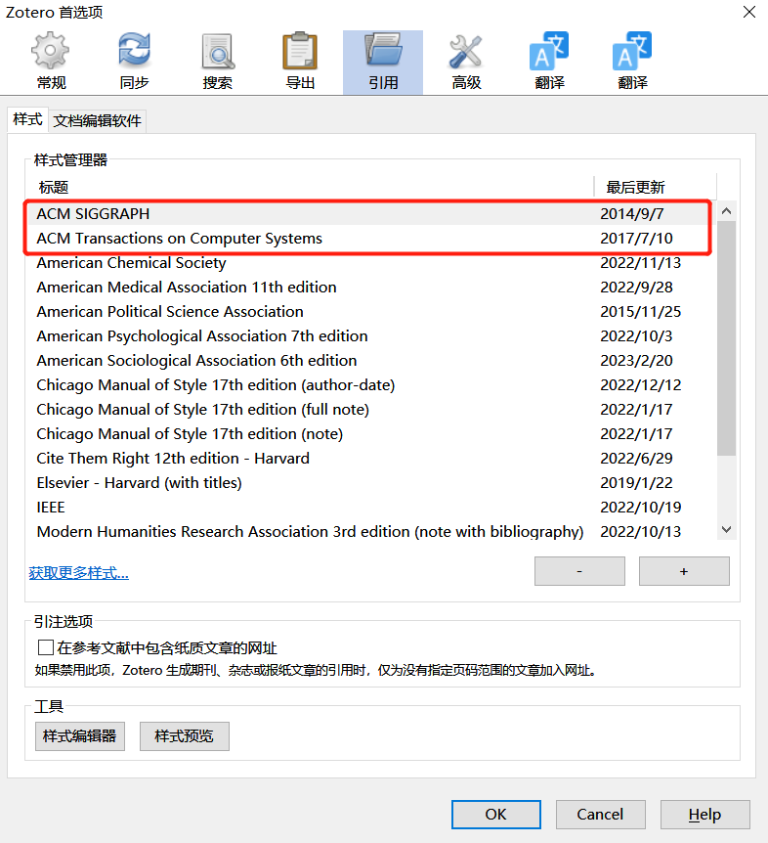Click the scroll up arrow of style list
The height and width of the screenshot is (843, 768).
727,211
